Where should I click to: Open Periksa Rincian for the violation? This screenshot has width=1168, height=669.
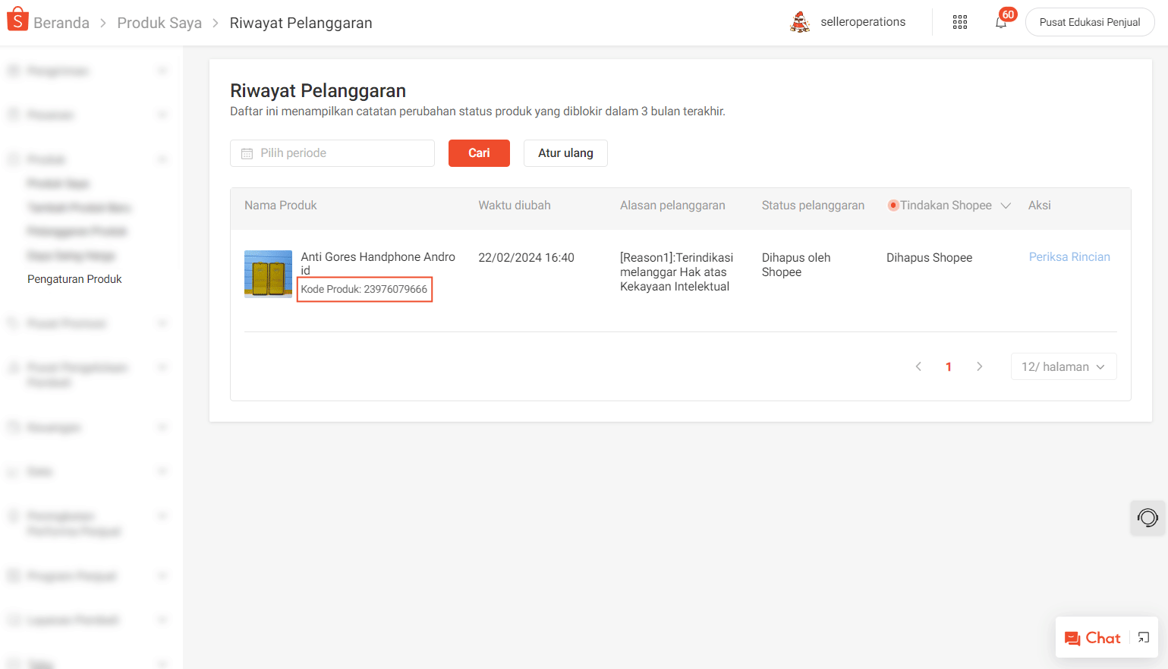click(x=1069, y=257)
